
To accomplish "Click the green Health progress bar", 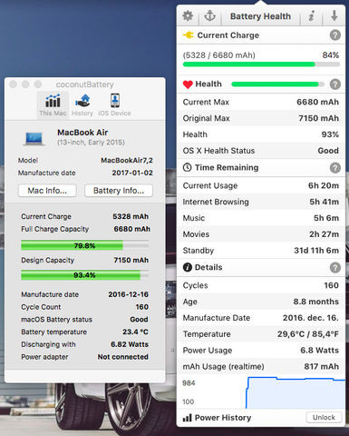I will [277, 84].
